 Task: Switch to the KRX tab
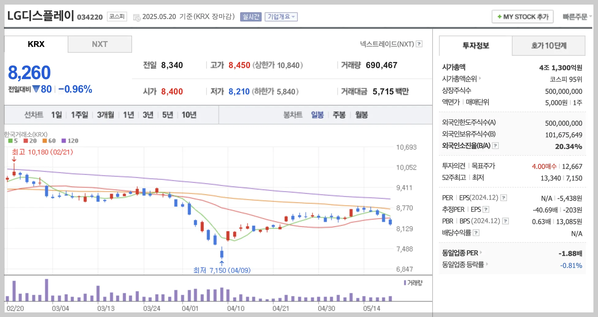(x=36, y=44)
